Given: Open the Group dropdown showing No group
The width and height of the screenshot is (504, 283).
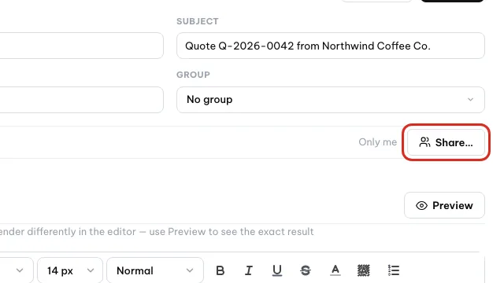Looking at the screenshot, I should tap(331, 100).
